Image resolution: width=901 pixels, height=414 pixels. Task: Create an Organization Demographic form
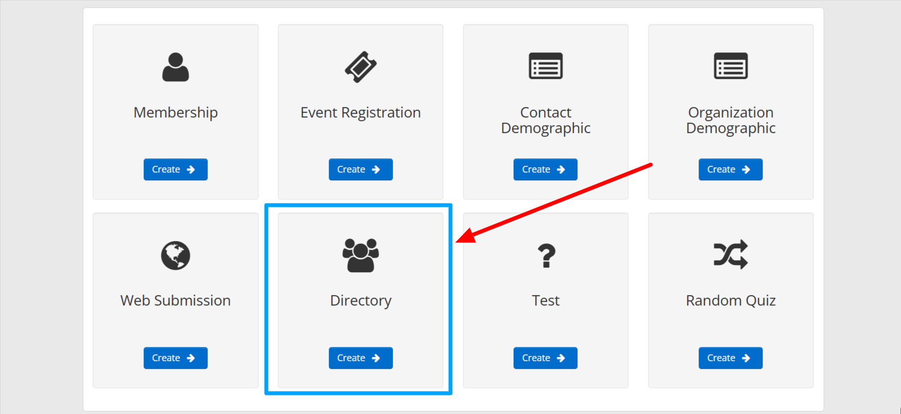(x=730, y=169)
